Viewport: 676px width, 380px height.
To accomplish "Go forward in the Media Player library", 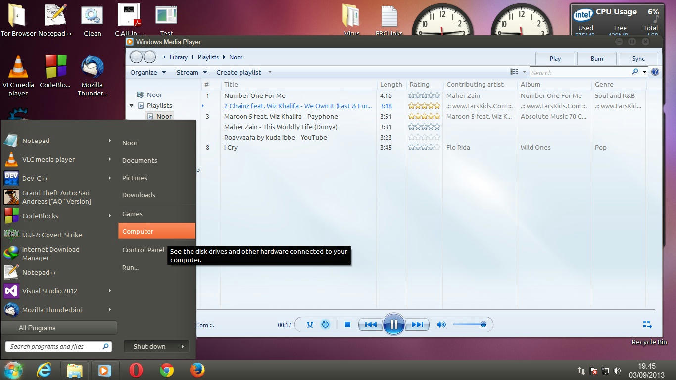I will 149,57.
